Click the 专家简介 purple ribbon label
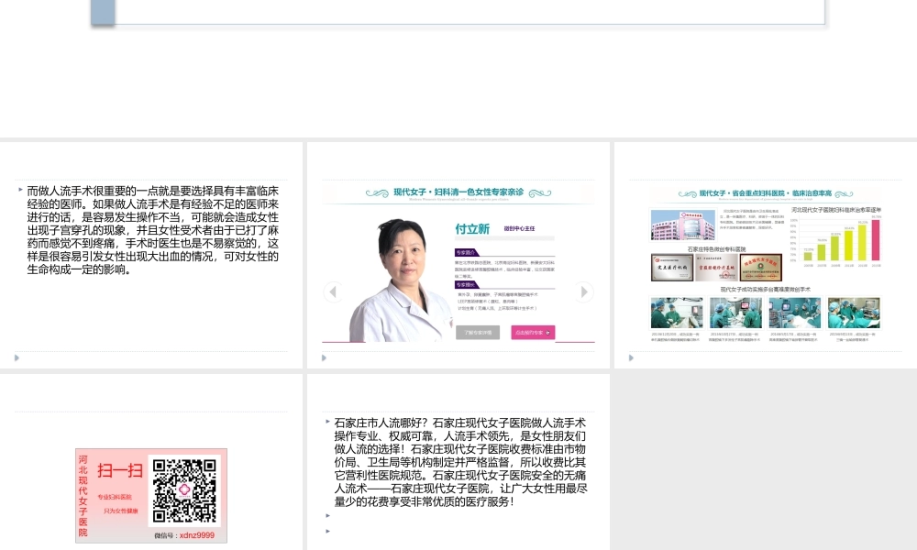The image size is (917, 550). (465, 252)
